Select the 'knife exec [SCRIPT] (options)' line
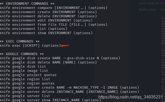Image resolution: width=165 pixels, height=102 pixels. 30,46
